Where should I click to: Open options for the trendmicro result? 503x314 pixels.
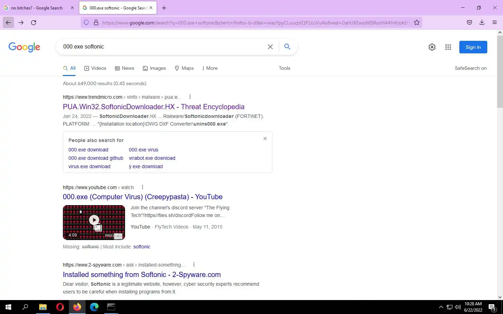pos(190,97)
